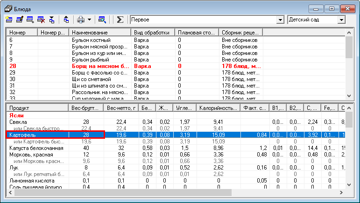Viewport: 360px width, 203px height.
Task: Click the printer icon
Action: tap(81, 20)
